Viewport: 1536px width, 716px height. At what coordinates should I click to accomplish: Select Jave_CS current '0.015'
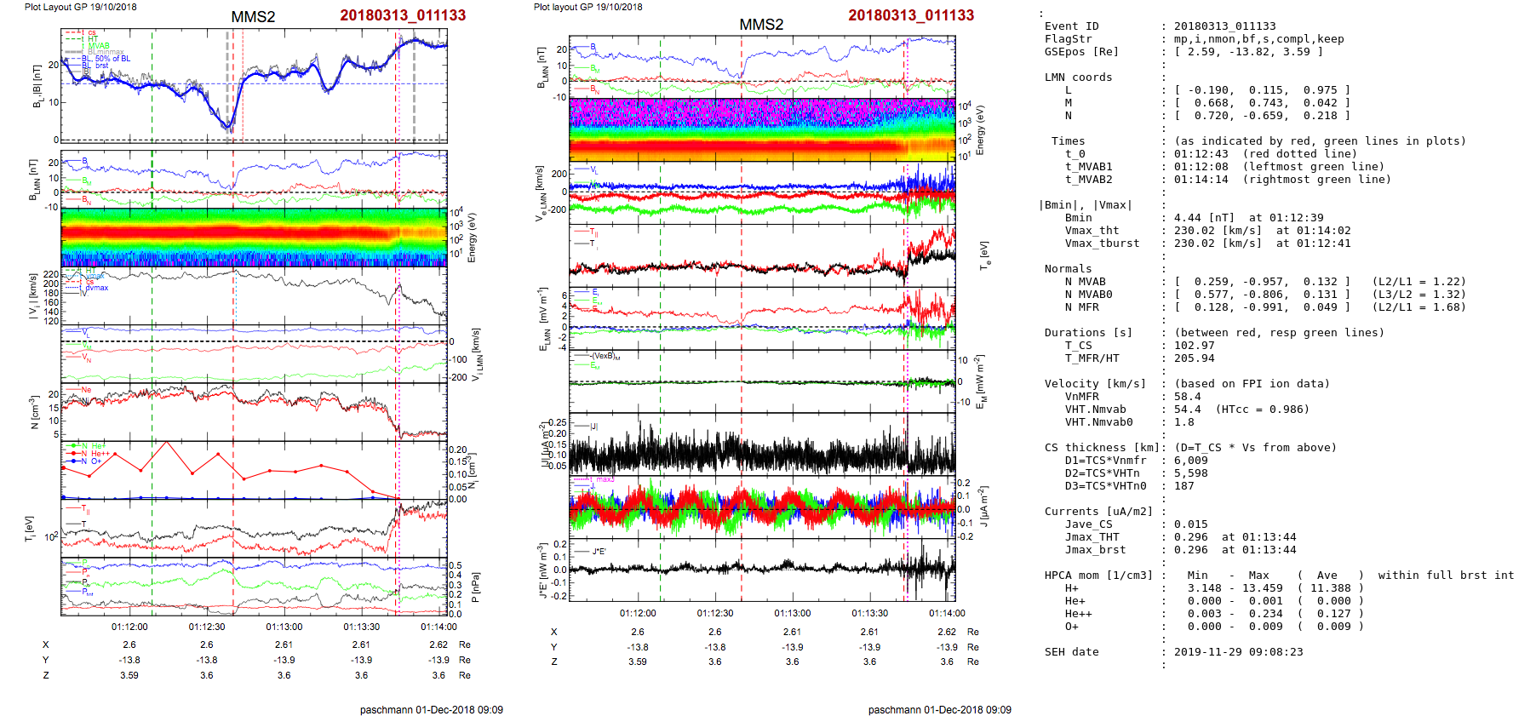click(1191, 524)
